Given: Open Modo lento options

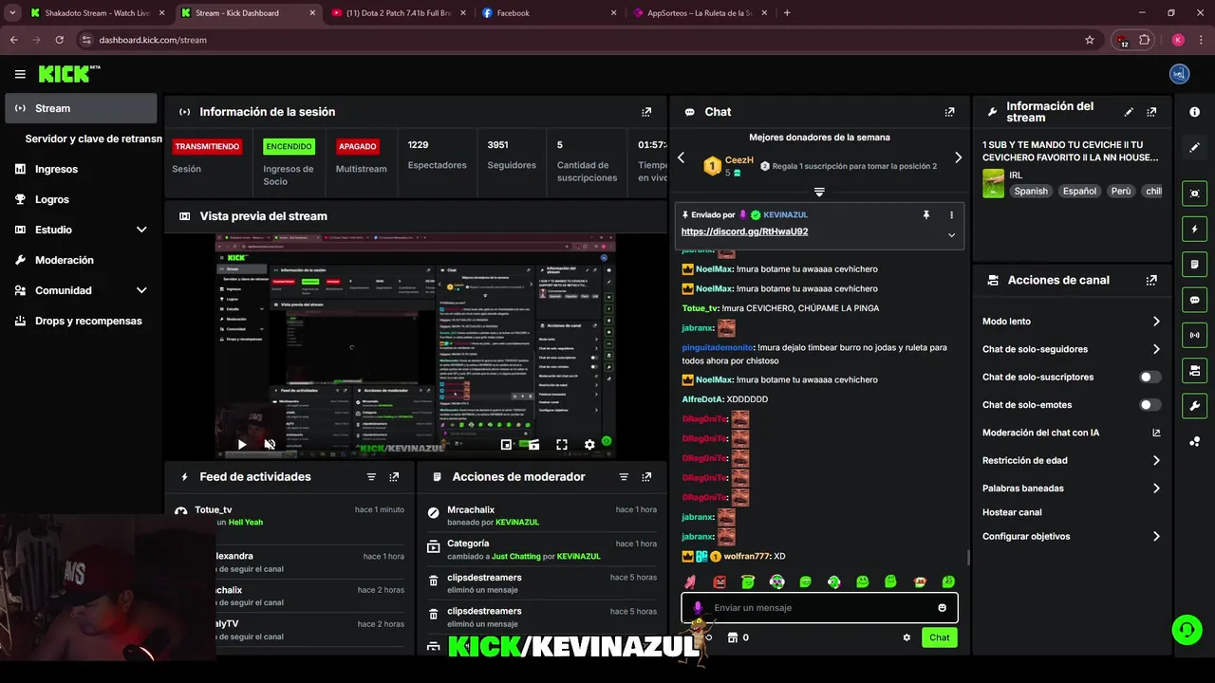Looking at the screenshot, I should point(1072,322).
